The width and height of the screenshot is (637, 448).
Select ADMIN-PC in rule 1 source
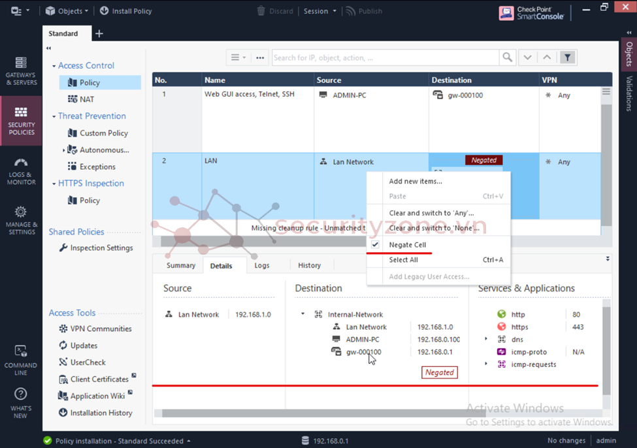pyautogui.click(x=343, y=95)
